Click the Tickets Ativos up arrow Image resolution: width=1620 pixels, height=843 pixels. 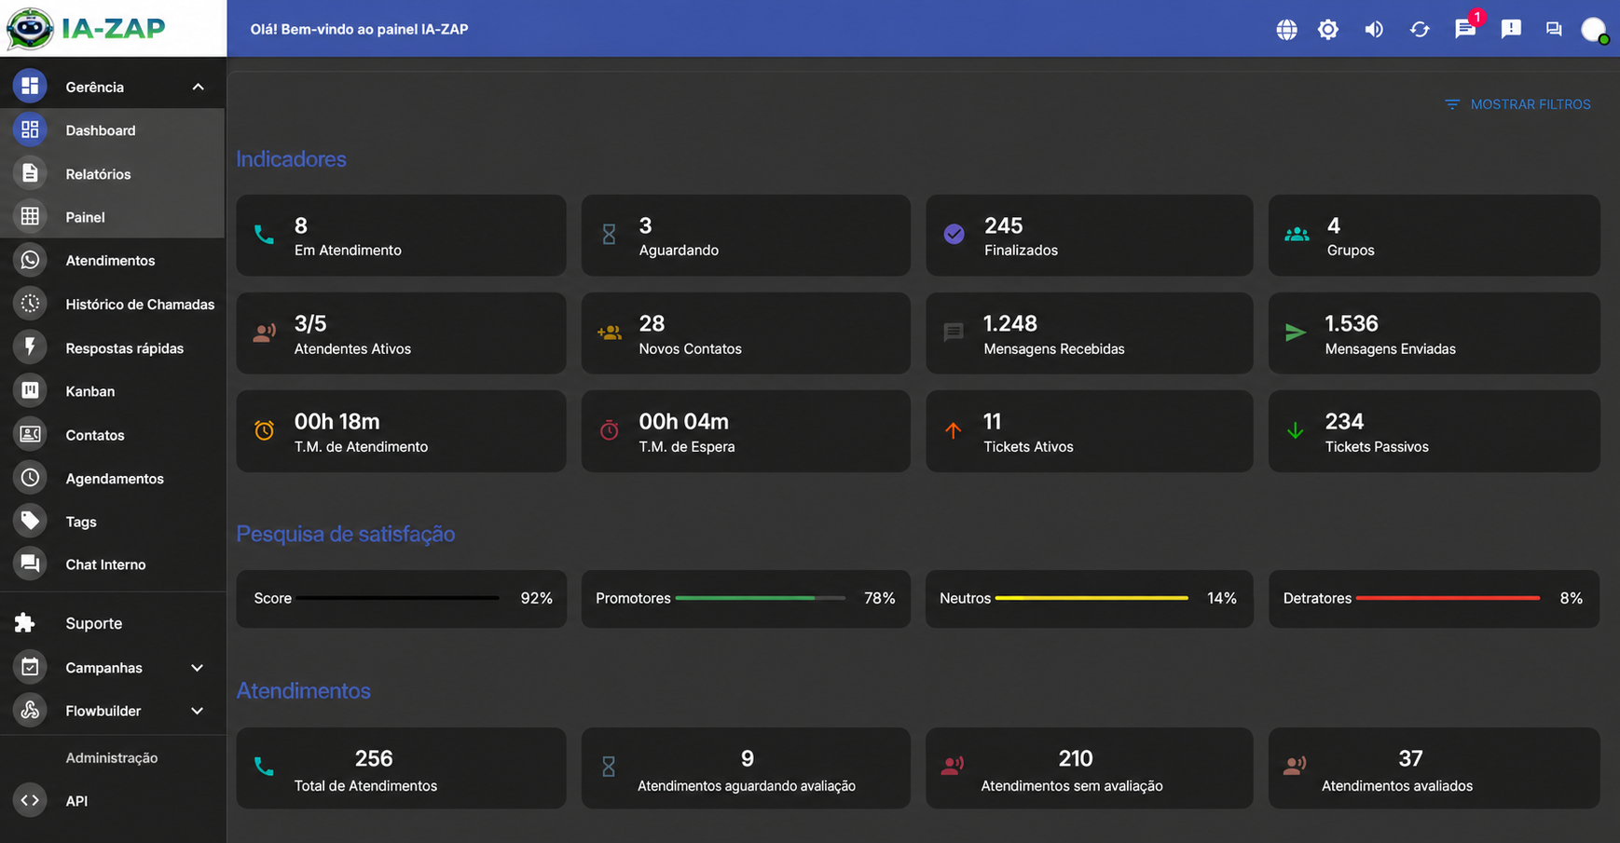pyautogui.click(x=953, y=430)
